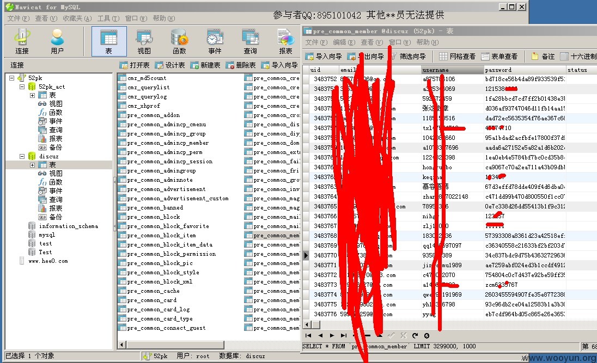Go to next record navigation button
The image size is (597, 363).
pyautogui.click(x=332, y=336)
